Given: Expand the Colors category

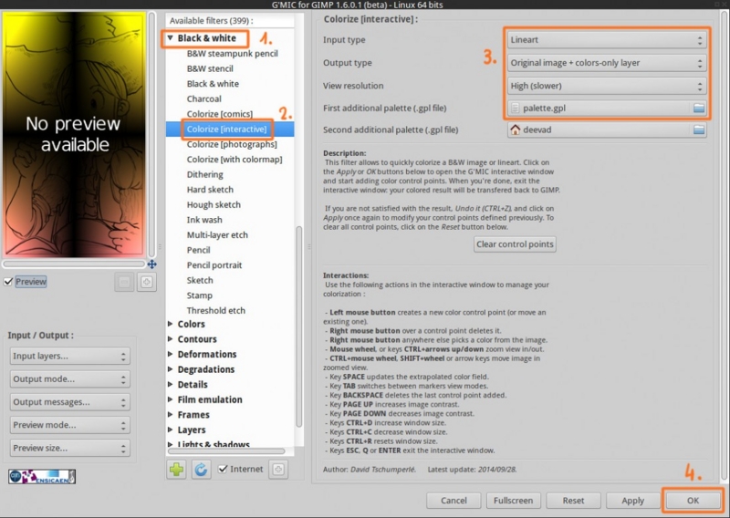Looking at the screenshot, I should coord(171,324).
